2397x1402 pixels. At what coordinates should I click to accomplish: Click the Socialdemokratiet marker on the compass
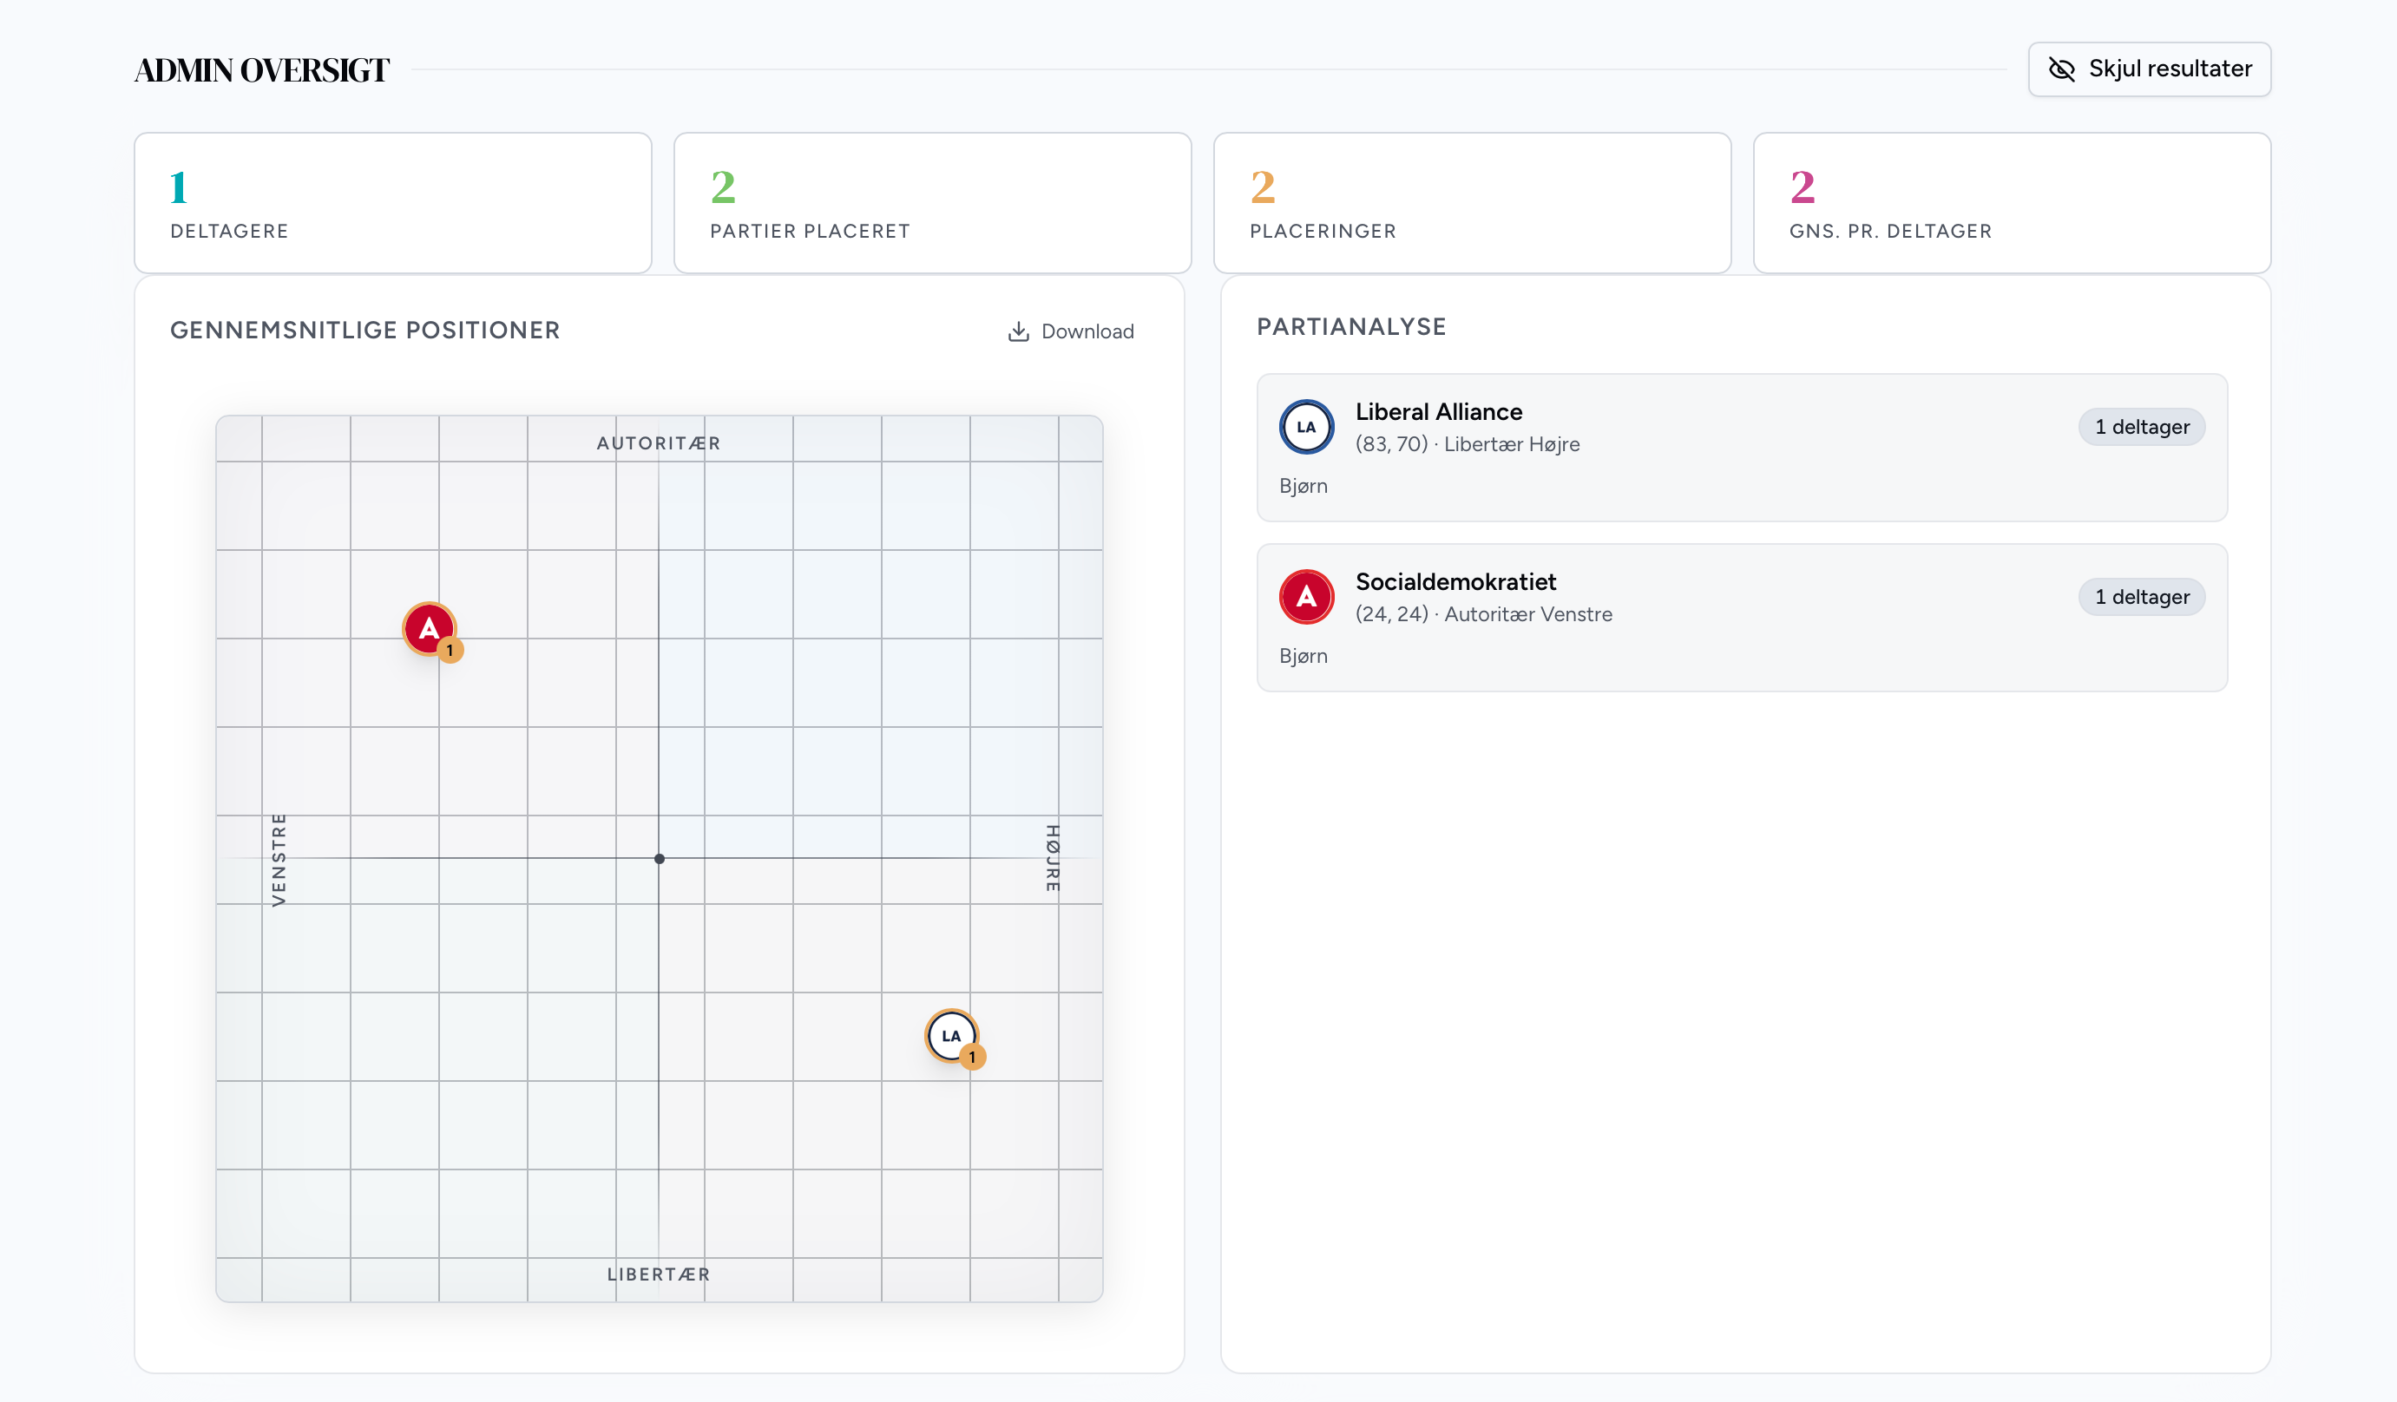[428, 628]
